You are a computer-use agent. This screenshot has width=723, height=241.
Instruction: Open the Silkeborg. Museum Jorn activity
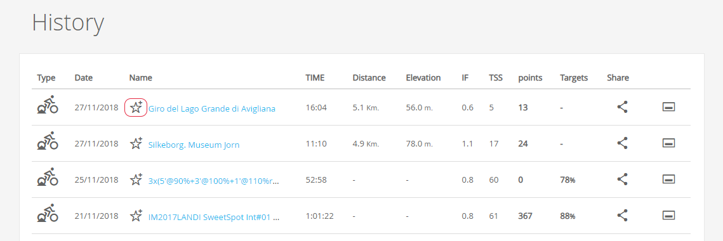coord(194,145)
